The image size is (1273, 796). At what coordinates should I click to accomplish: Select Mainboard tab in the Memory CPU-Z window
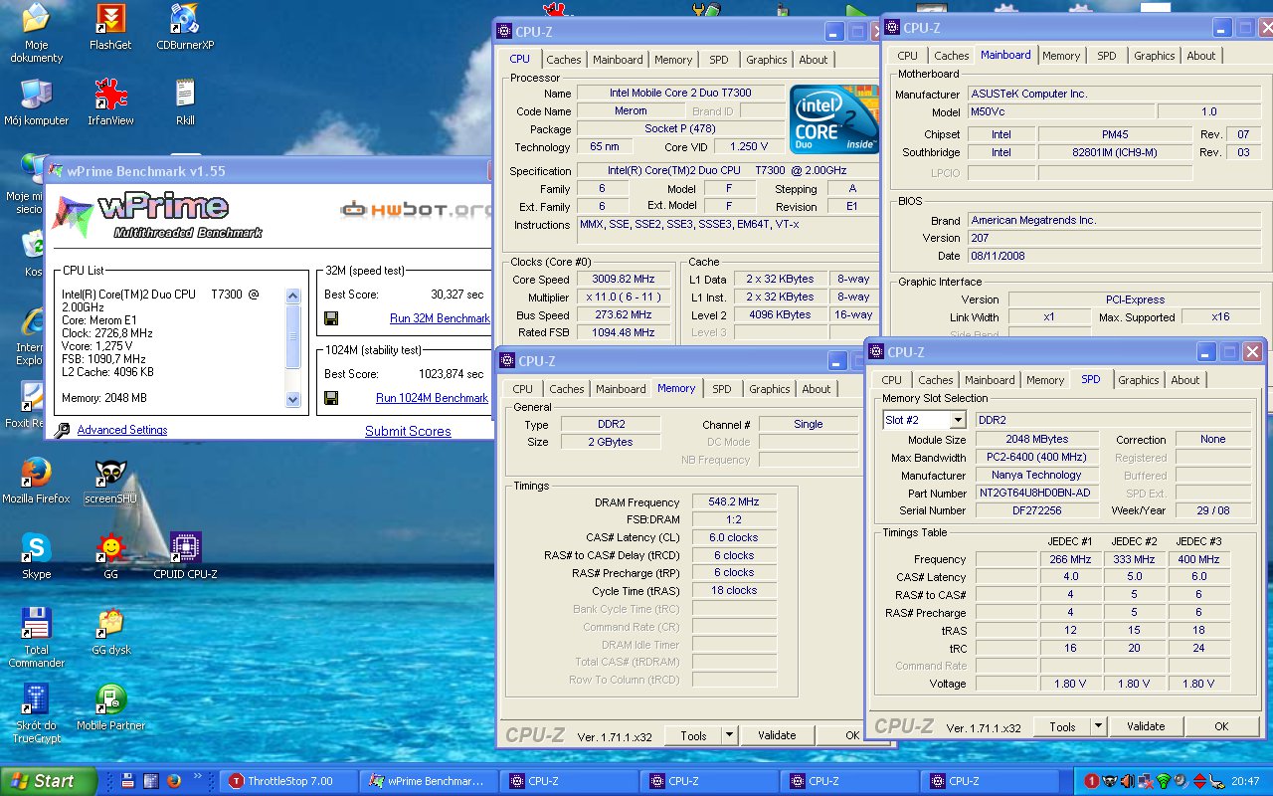click(621, 389)
